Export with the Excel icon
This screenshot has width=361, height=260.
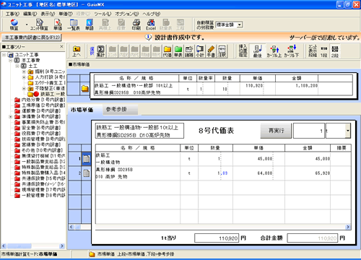pos(151,25)
